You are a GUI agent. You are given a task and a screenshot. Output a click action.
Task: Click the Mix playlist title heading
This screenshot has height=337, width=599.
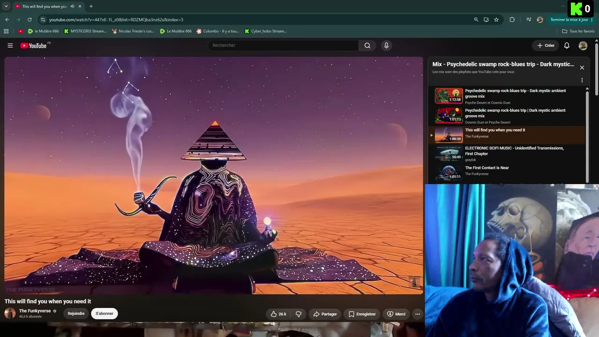tap(503, 64)
